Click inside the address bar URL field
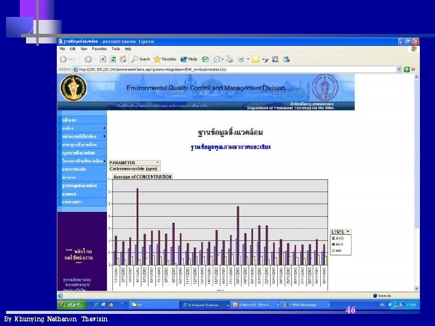 point(234,69)
